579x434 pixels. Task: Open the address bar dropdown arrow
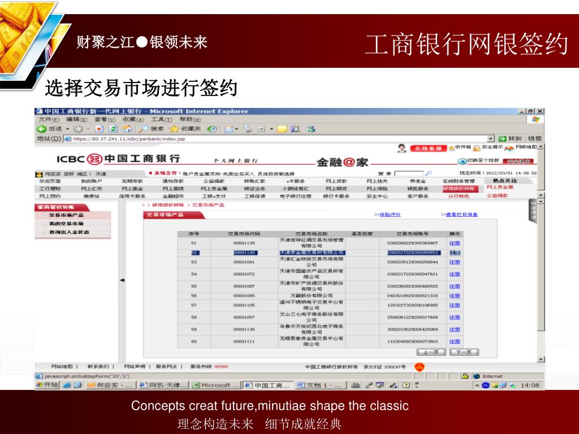tap(491, 139)
